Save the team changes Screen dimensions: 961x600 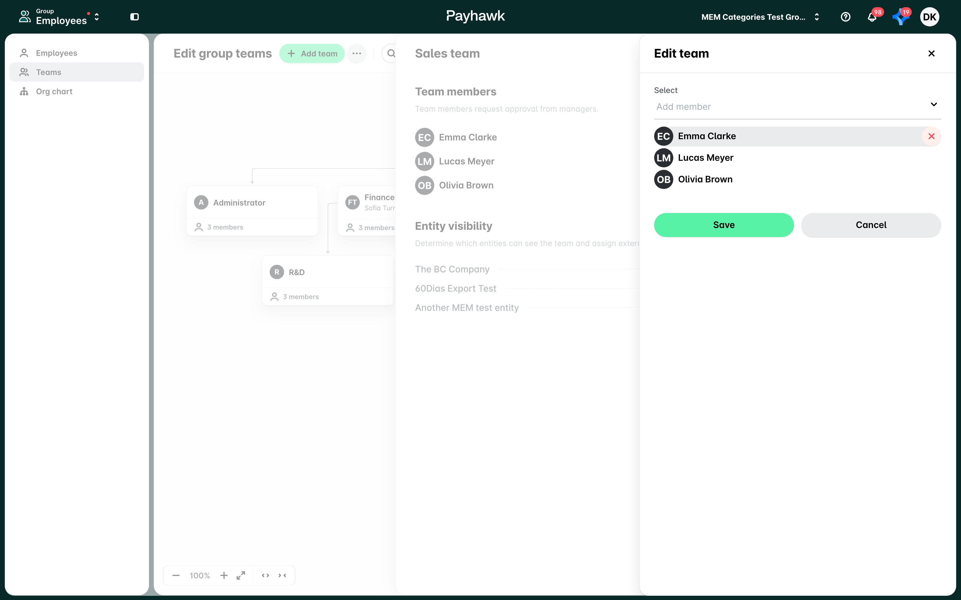(x=723, y=225)
